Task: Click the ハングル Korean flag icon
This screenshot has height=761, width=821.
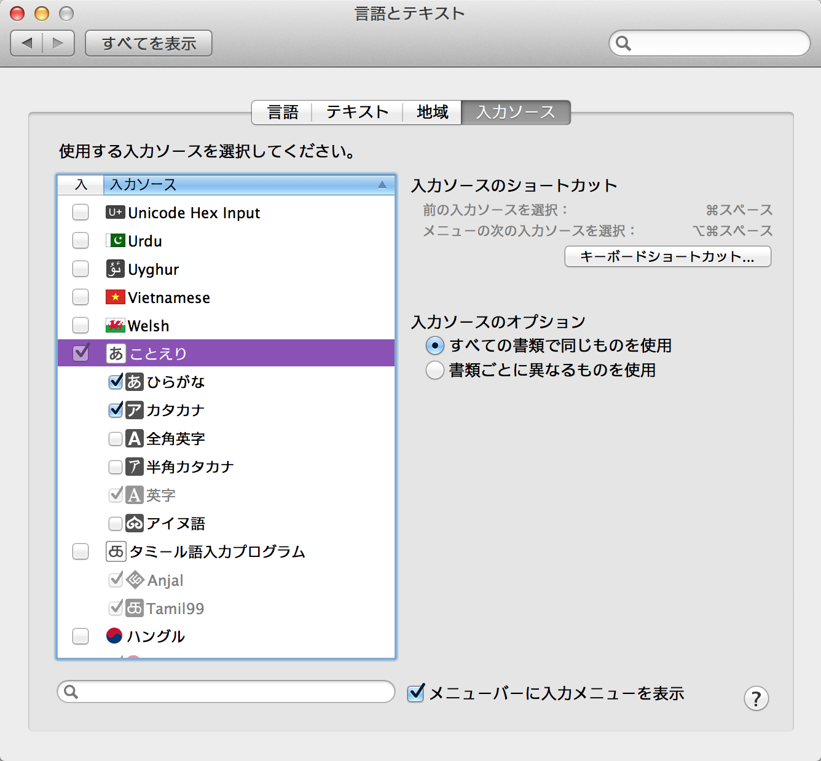Action: [114, 636]
